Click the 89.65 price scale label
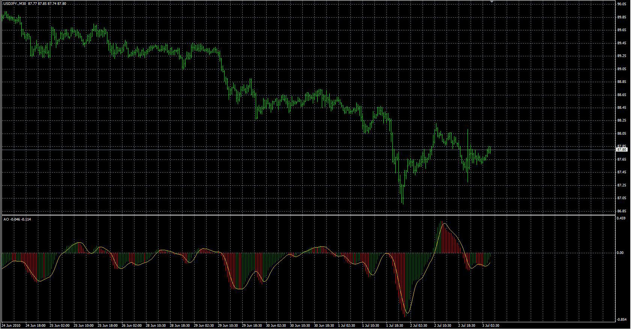 622,30
